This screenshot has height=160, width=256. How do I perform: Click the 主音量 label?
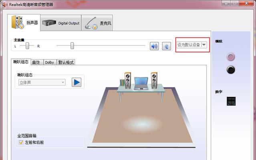pos(19,40)
